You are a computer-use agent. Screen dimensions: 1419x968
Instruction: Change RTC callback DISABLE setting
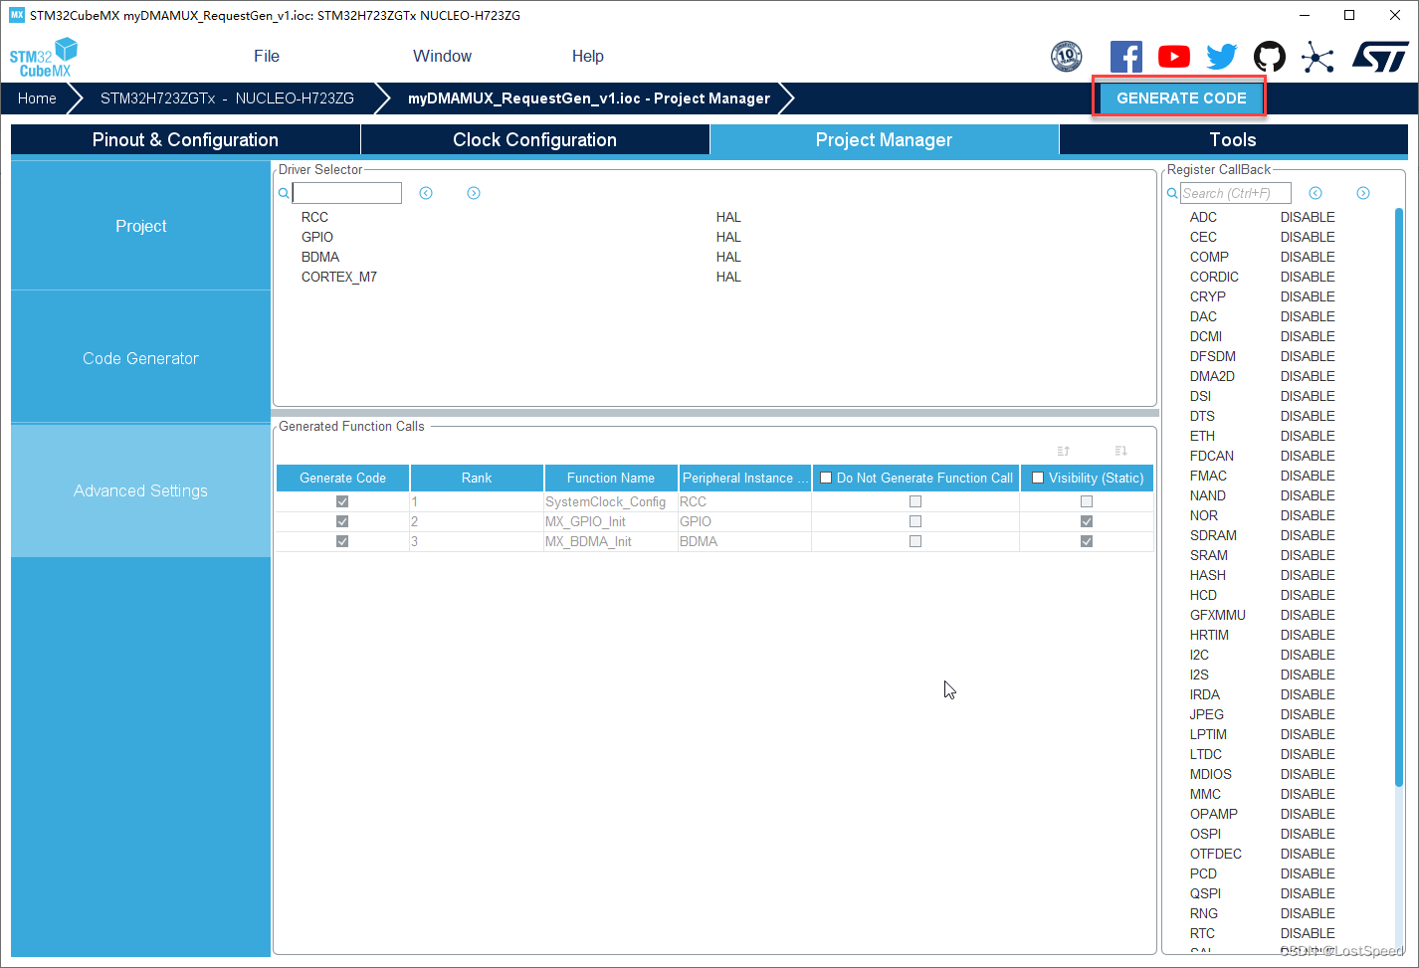click(x=1308, y=933)
